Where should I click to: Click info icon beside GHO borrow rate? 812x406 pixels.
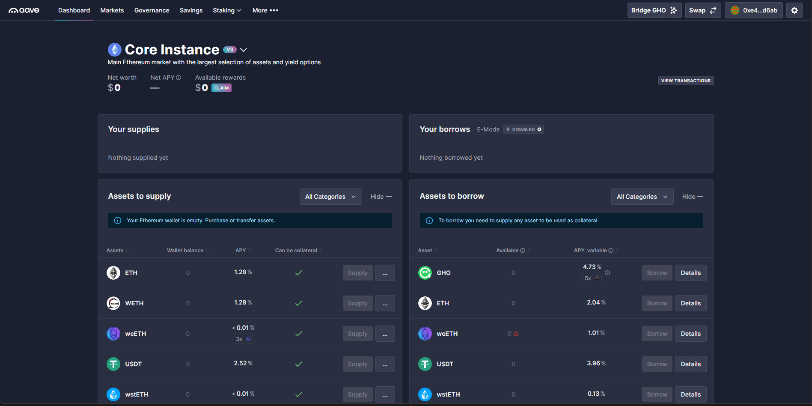tap(607, 273)
